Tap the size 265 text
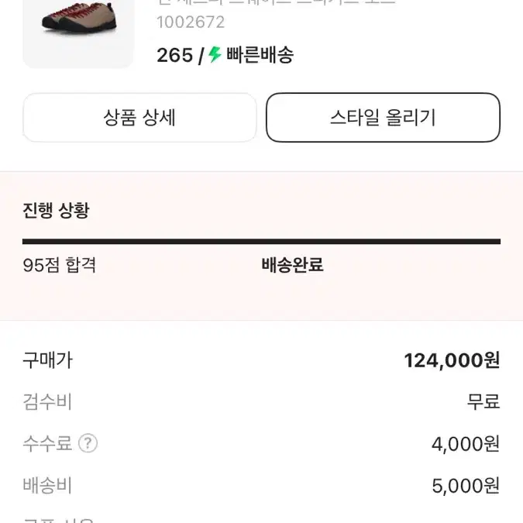 pyautogui.click(x=175, y=55)
